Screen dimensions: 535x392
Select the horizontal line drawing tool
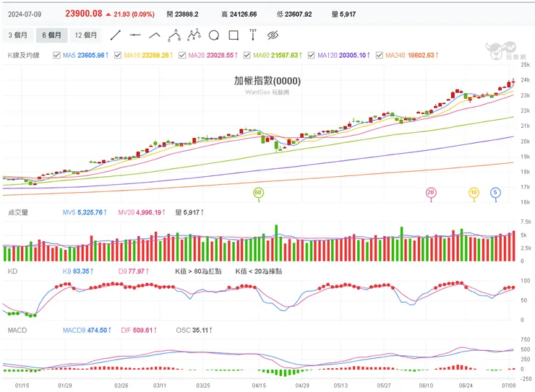[135, 35]
